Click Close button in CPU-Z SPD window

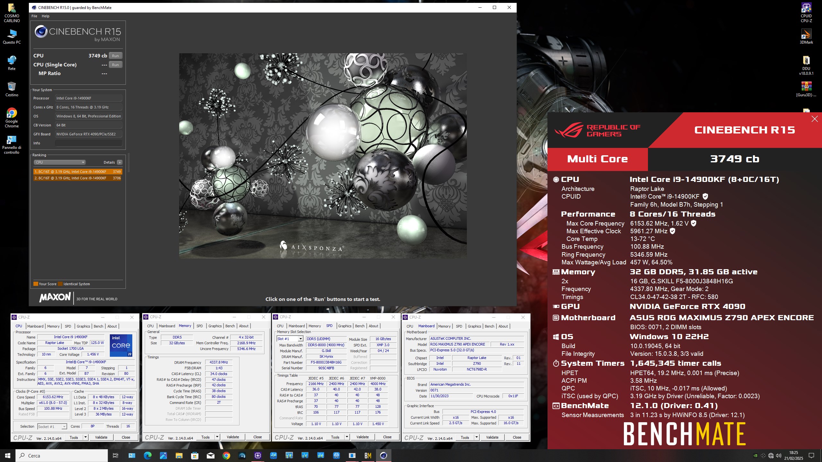[387, 437]
